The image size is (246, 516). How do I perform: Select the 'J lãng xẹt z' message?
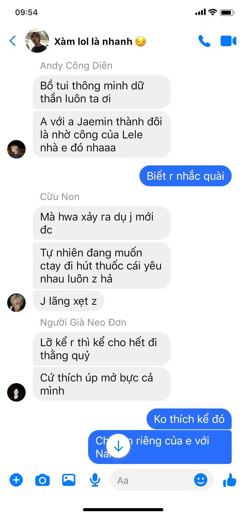tap(68, 301)
